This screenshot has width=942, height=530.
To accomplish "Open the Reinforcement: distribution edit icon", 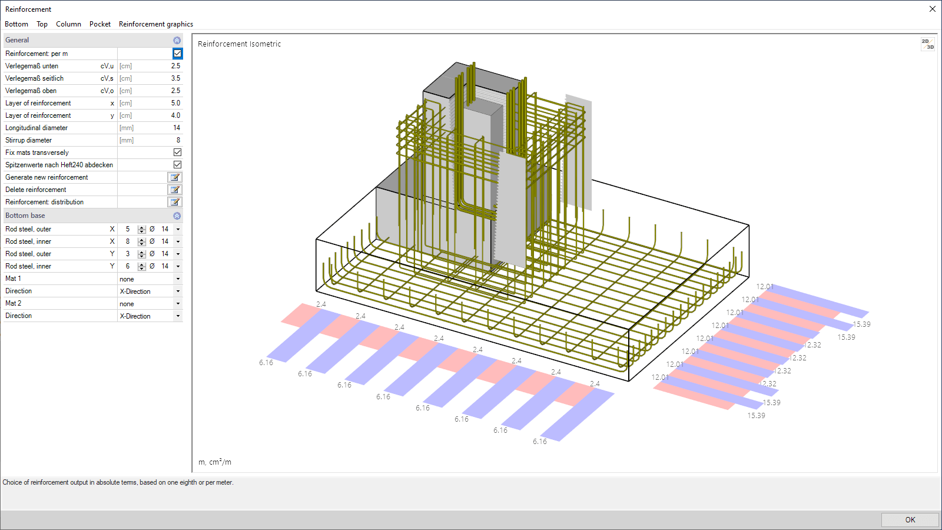I will 175,202.
